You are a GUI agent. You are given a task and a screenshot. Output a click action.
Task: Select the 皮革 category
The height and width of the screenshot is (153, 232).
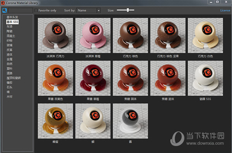click(x=9, y=50)
